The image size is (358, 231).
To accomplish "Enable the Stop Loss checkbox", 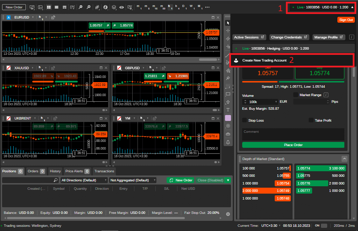I will [x=245, y=121].
